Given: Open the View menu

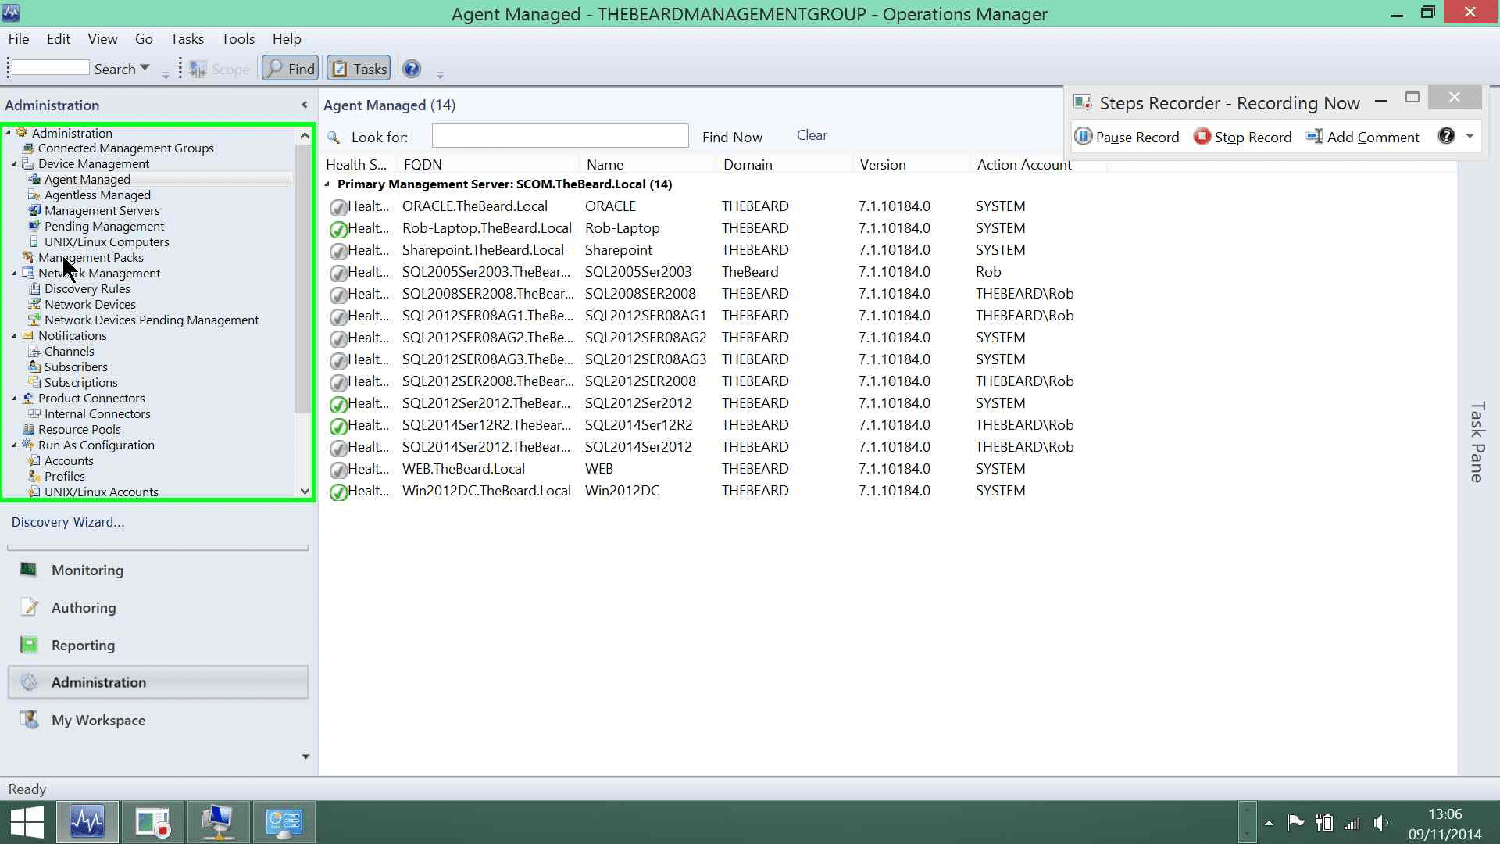Looking at the screenshot, I should [x=102, y=39].
